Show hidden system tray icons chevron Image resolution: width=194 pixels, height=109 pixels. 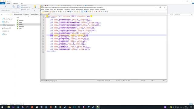tap(169, 107)
